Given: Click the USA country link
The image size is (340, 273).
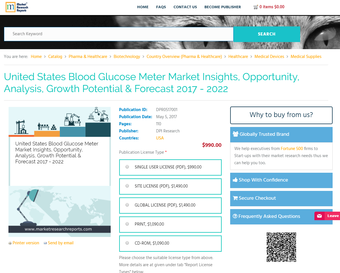Looking at the screenshot, I should (x=160, y=138).
